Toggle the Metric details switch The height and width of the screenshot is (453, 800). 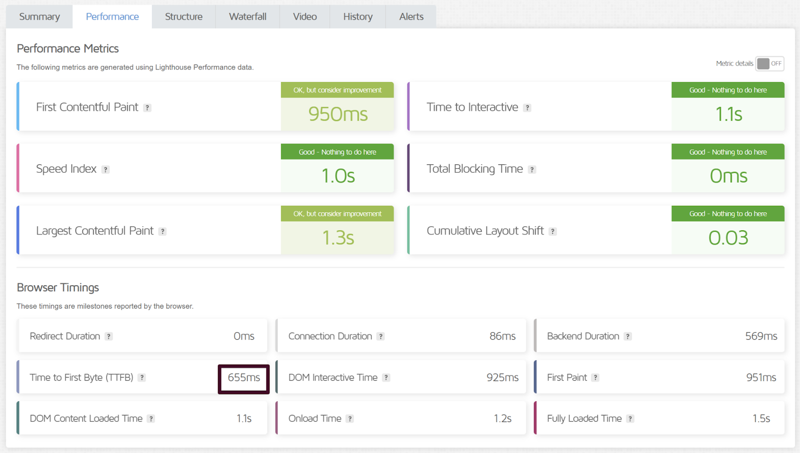click(769, 63)
